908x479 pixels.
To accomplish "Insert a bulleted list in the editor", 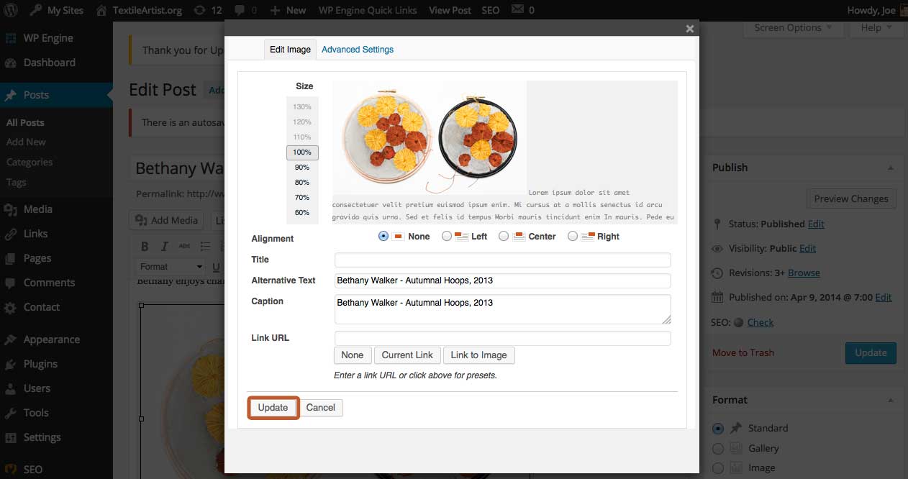I will (x=205, y=247).
